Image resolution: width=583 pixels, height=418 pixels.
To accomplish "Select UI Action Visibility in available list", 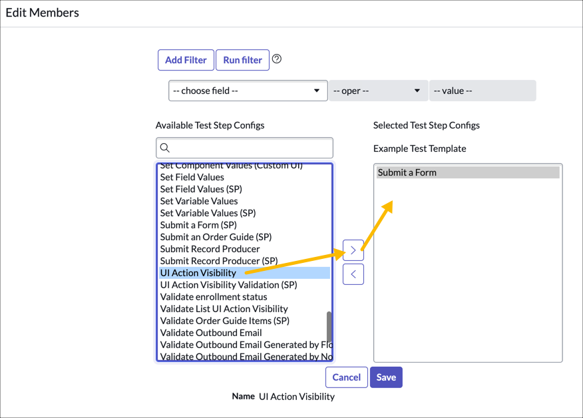I will [x=198, y=273].
